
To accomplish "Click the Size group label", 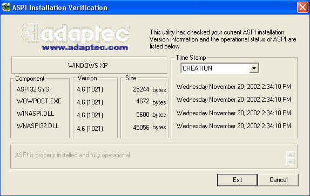I will (x=131, y=78).
